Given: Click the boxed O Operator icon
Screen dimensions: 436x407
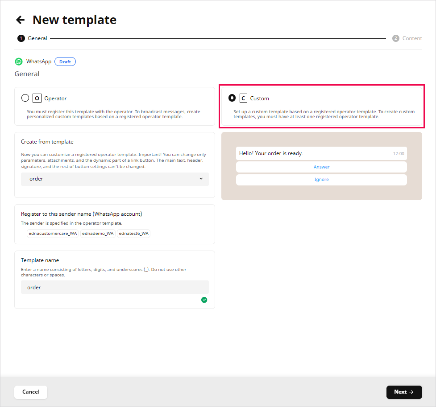Looking at the screenshot, I should click(37, 98).
